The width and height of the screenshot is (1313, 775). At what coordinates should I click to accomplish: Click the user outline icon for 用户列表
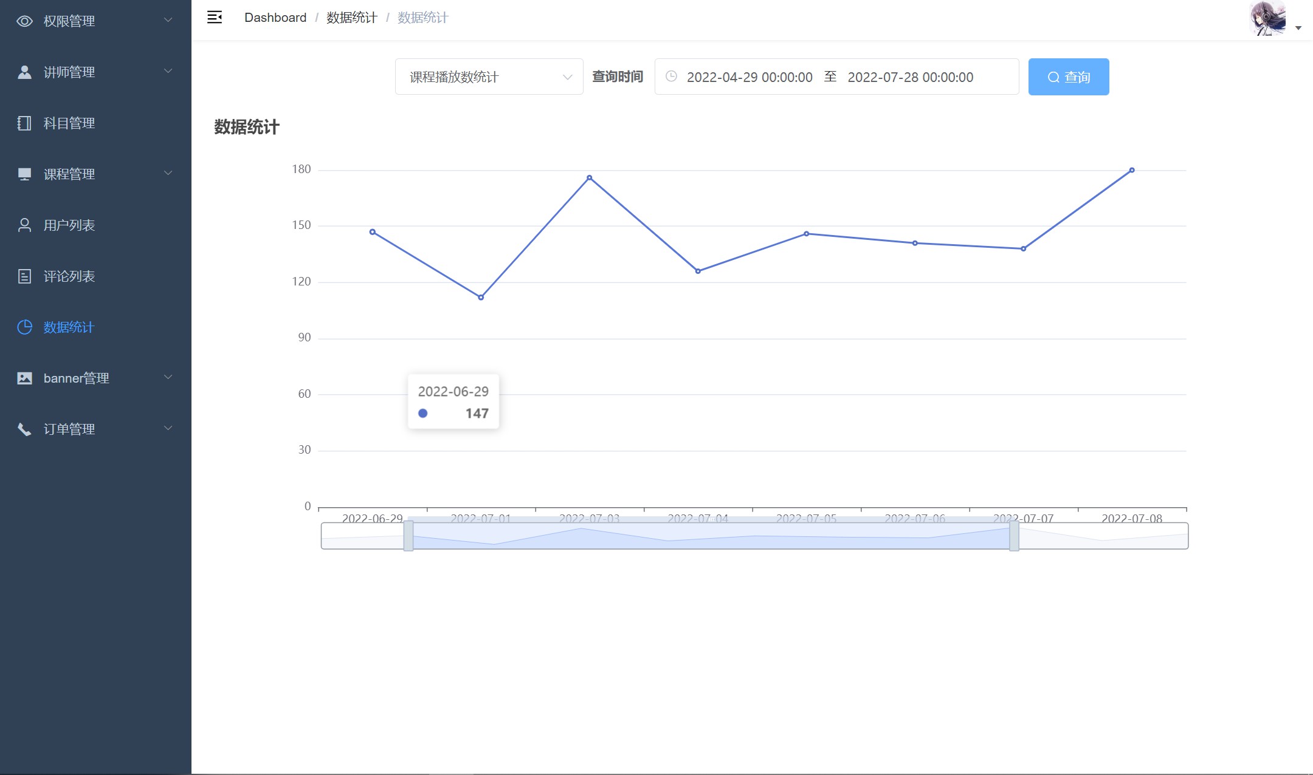click(24, 225)
